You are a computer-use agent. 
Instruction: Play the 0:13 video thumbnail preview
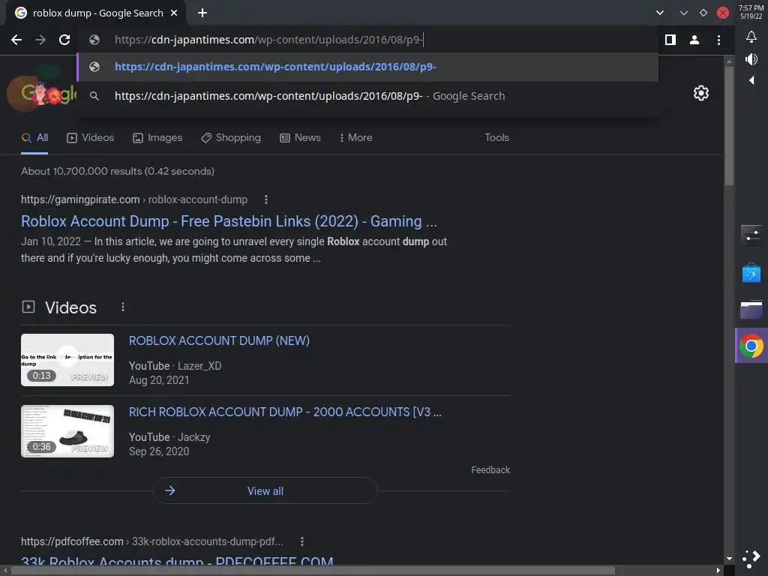[x=67, y=360]
